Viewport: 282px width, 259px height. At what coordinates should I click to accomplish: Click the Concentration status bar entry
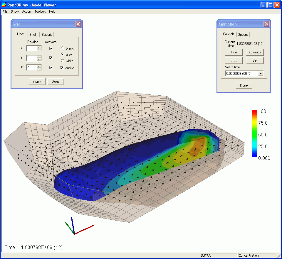256,255
